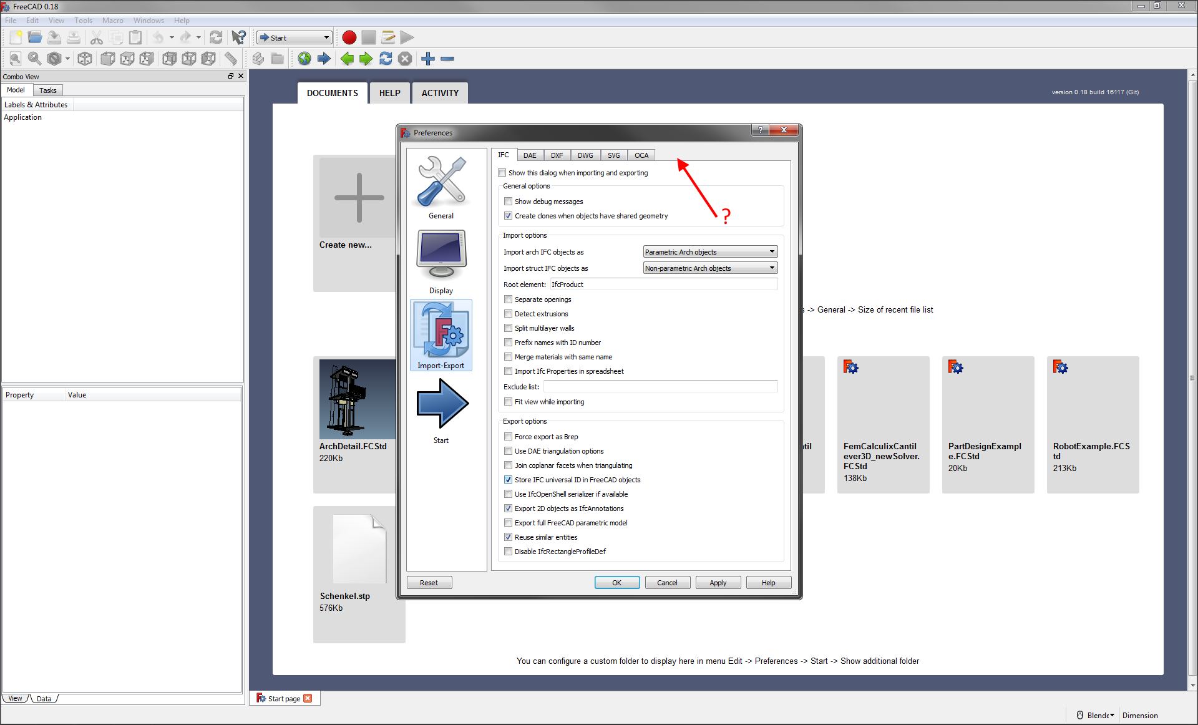
Task: Click the Cancel button
Action: click(x=668, y=583)
